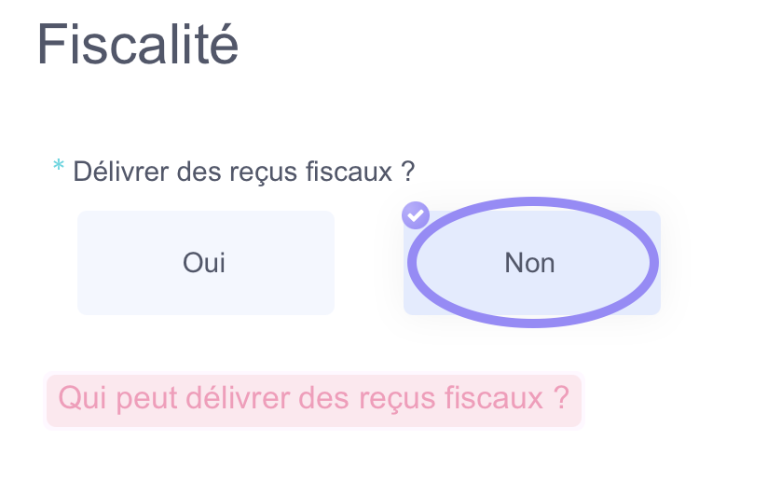
Task: Switch the answer to Oui
Action: [x=206, y=263]
